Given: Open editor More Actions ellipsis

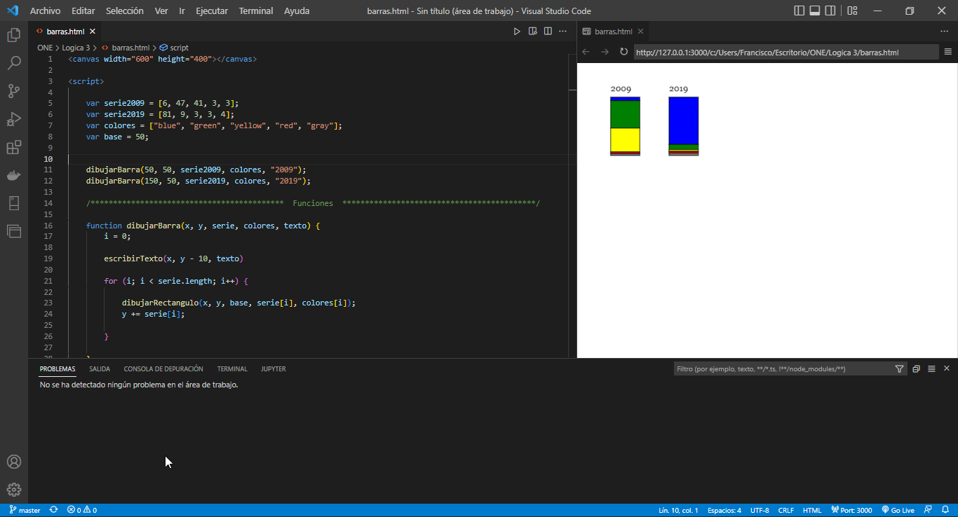Looking at the screenshot, I should pyautogui.click(x=563, y=32).
